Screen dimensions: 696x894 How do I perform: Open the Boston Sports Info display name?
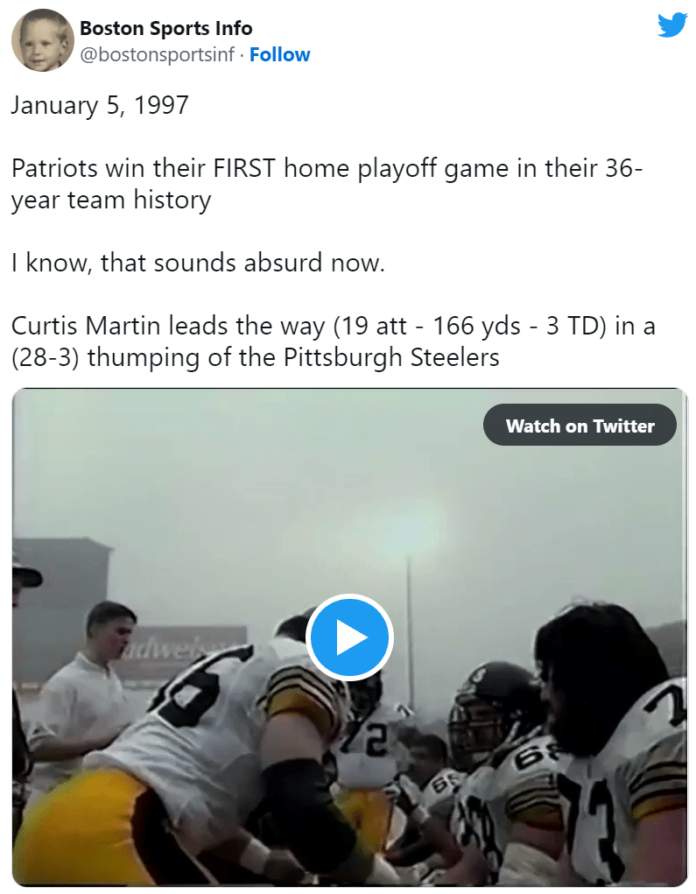165,28
